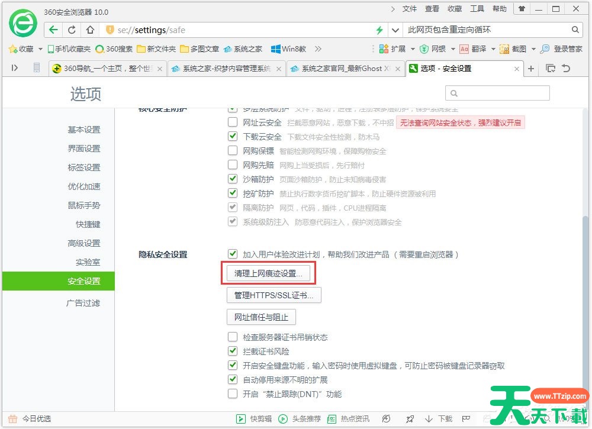Image resolution: width=592 pixels, height=429 pixels.
Task: Open a new tab with the plus icon
Action: pyautogui.click(x=531, y=69)
